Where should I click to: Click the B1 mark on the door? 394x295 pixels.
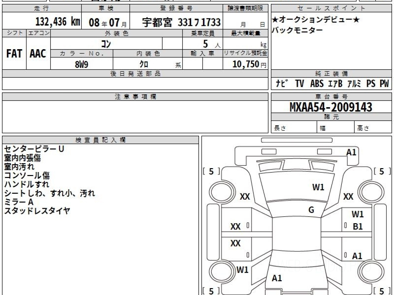[x=358, y=226]
